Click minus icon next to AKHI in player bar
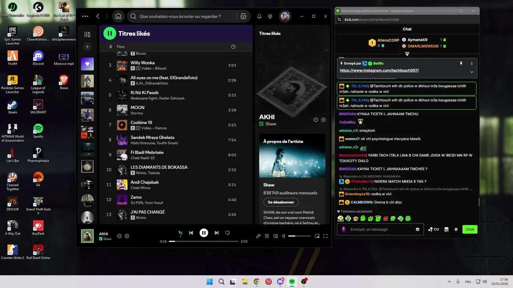Viewport: 513px width, 288px height. click(119, 236)
